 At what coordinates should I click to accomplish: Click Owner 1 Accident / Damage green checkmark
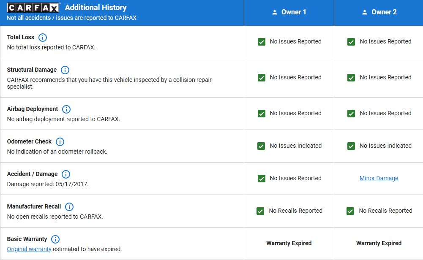pos(262,179)
